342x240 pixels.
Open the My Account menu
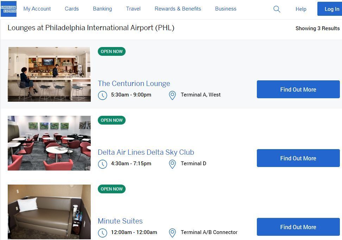click(x=37, y=9)
